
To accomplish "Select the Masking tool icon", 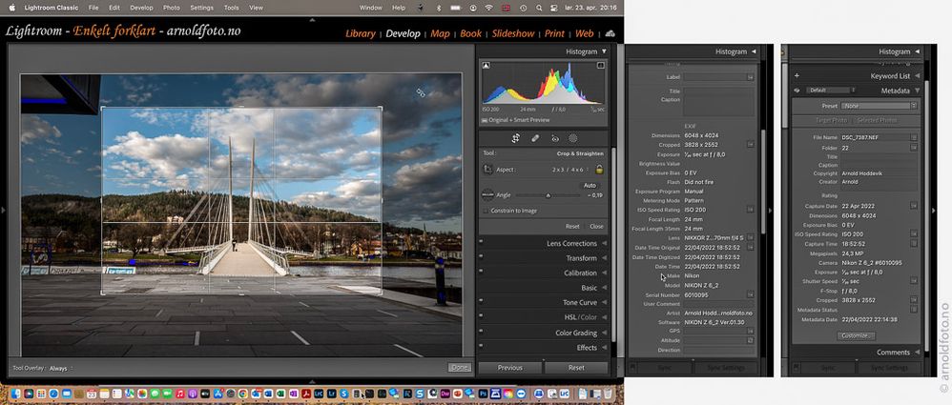I will click(x=572, y=138).
